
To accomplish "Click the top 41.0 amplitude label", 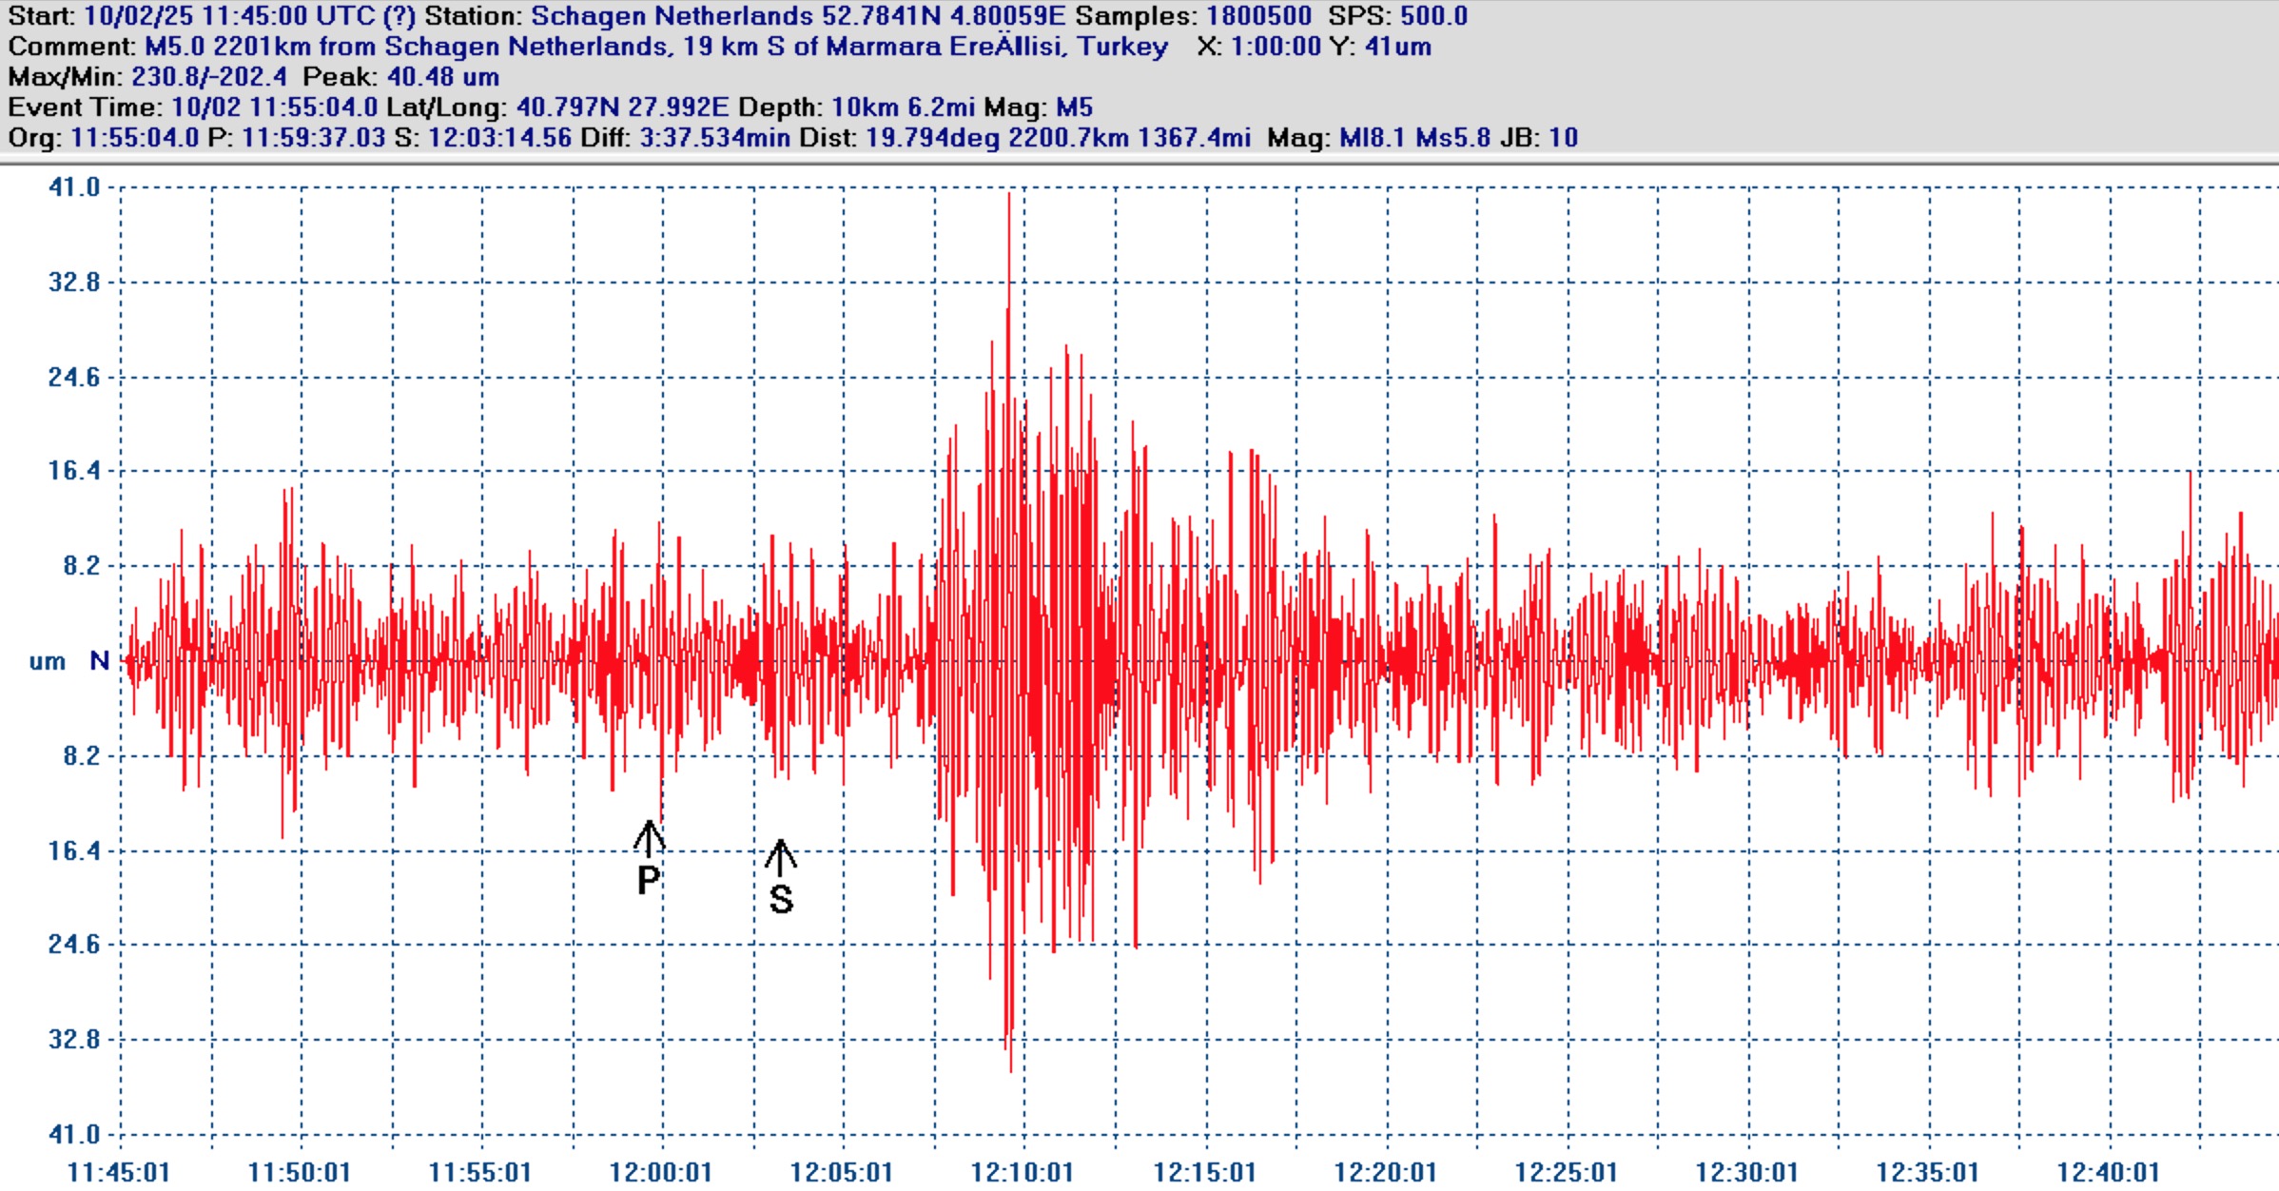I will [x=74, y=187].
